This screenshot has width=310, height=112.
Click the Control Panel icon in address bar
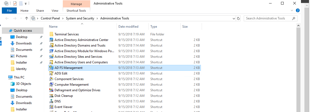click(34, 18)
